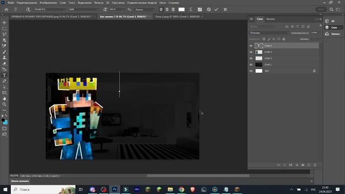Open the Character and Paragraph panels
The width and height of the screenshot is (345, 194).
(200, 10)
